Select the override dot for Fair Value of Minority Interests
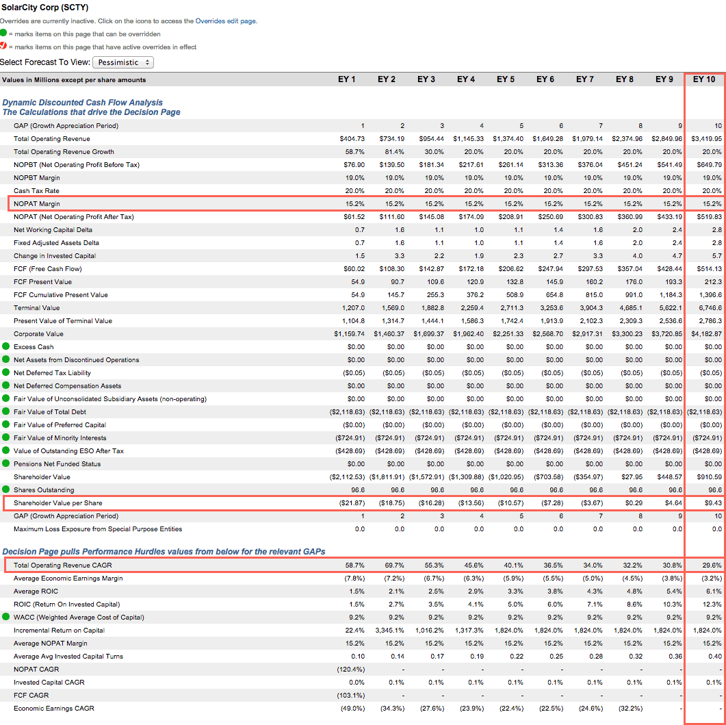 pyautogui.click(x=5, y=437)
